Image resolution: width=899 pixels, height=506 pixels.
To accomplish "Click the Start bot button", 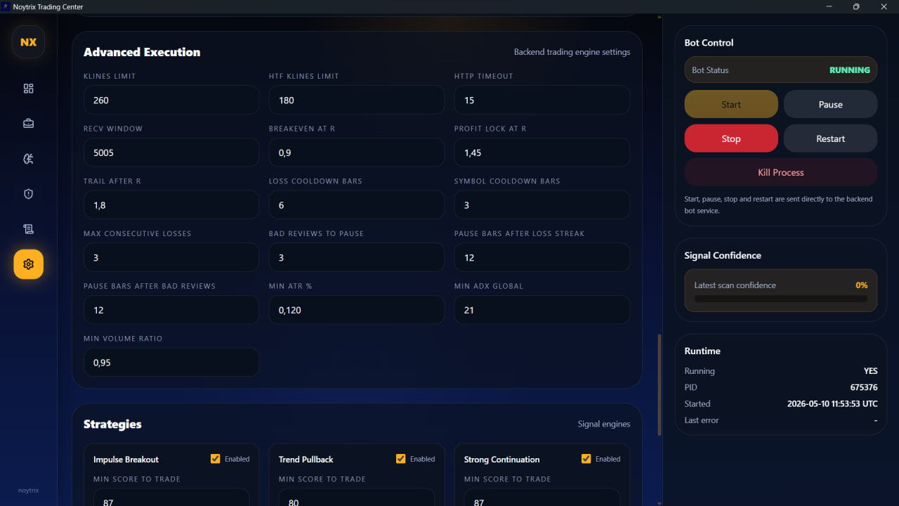I will pos(731,104).
